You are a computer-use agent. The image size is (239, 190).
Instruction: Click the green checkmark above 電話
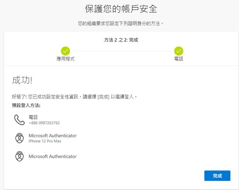click(x=179, y=51)
